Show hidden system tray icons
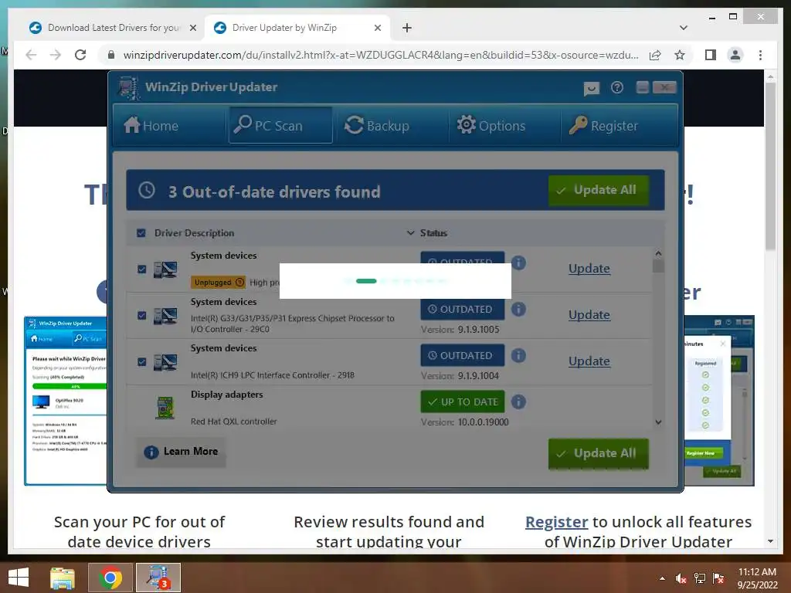The height and width of the screenshot is (593, 791). tap(662, 578)
